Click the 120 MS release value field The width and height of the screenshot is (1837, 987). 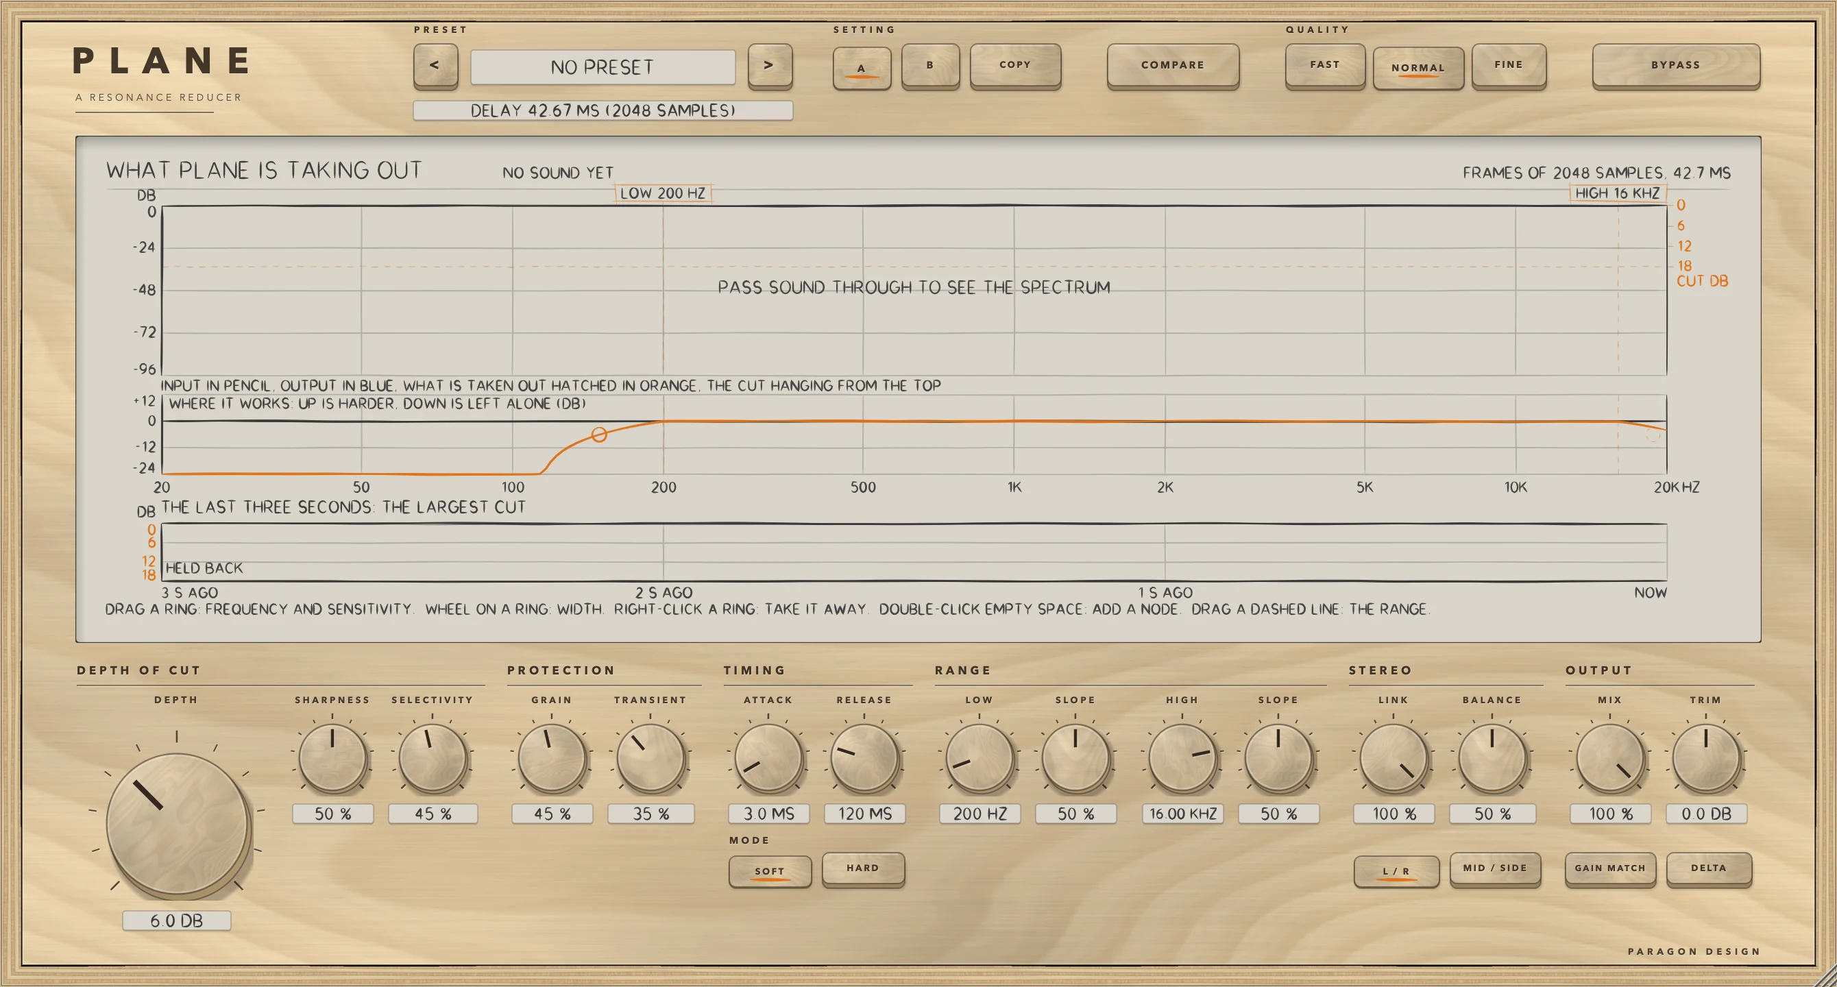(x=865, y=814)
